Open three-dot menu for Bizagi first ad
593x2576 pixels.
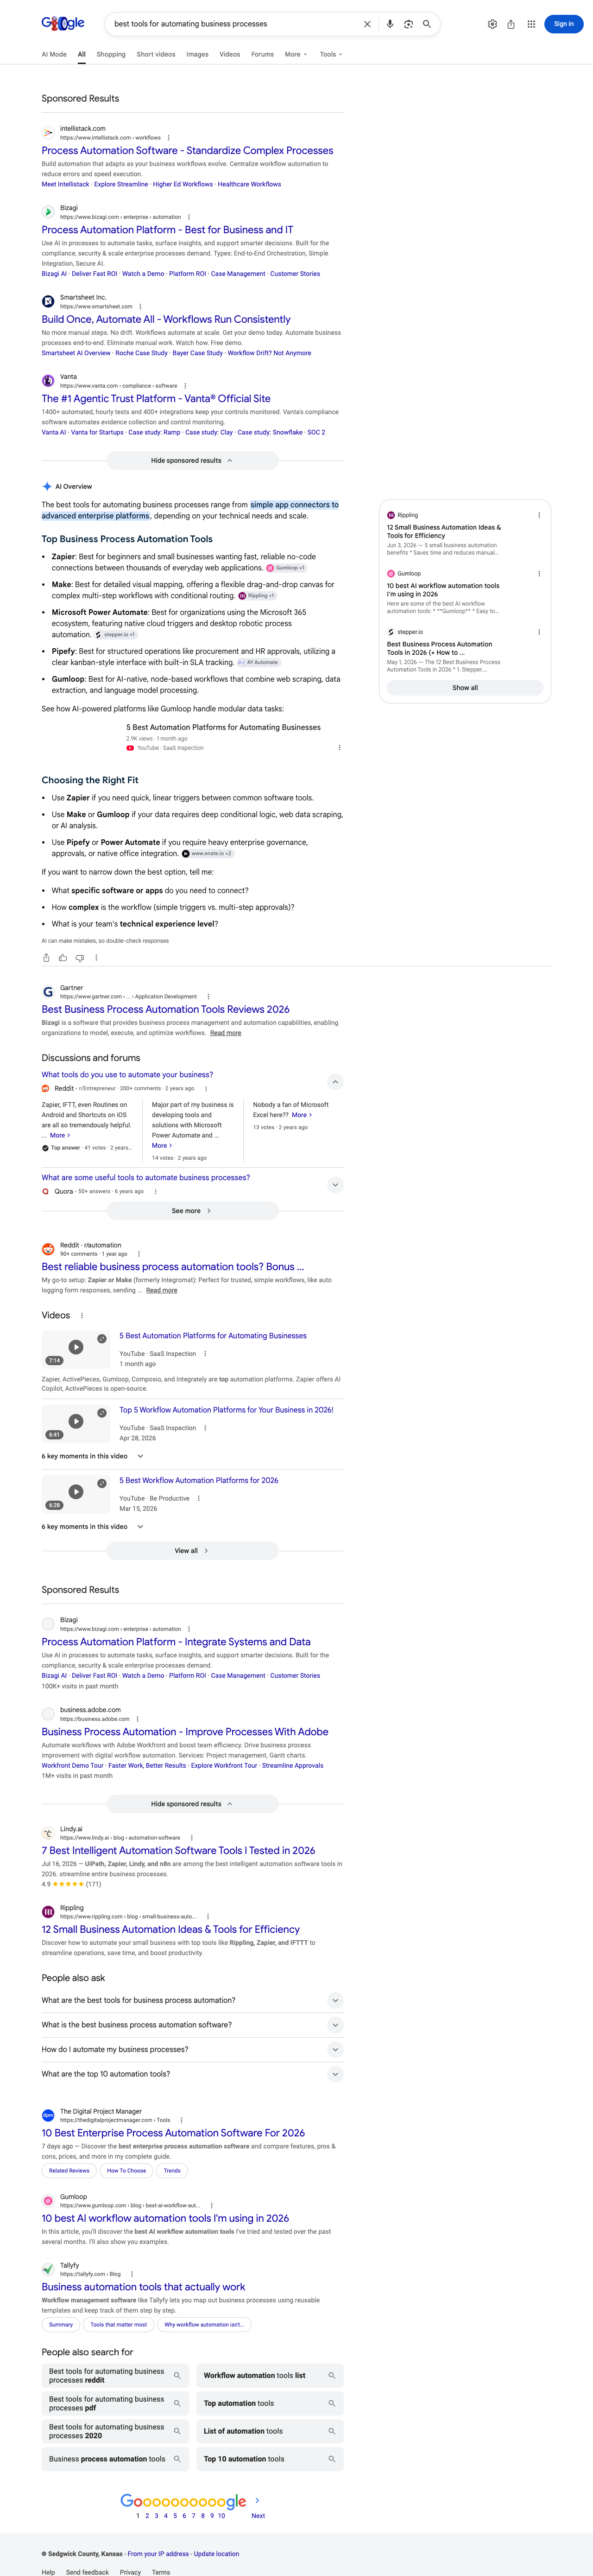pos(189,217)
